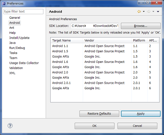The height and width of the screenshot is (135, 164).
Task: Open Install/Update preferences
Action: coord(19,38)
